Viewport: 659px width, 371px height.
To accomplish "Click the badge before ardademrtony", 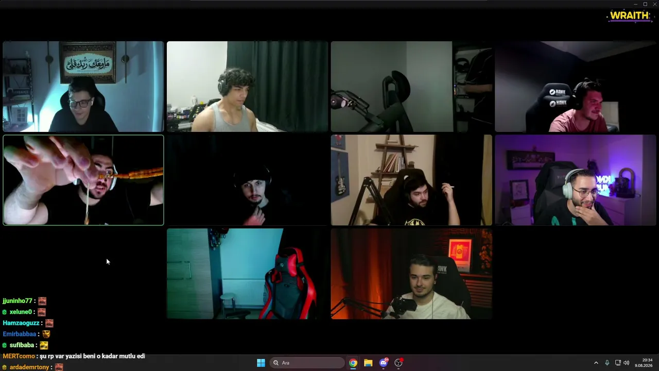I will 5,367.
